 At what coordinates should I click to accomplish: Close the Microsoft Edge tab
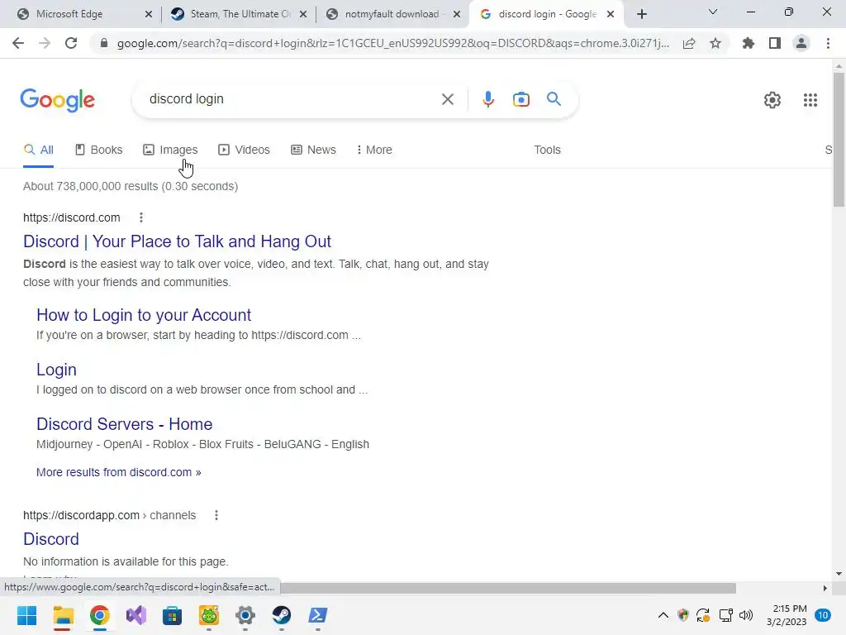click(149, 14)
